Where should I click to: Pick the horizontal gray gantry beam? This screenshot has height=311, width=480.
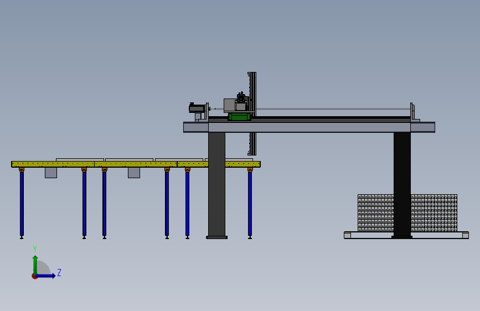pyautogui.click(x=309, y=127)
